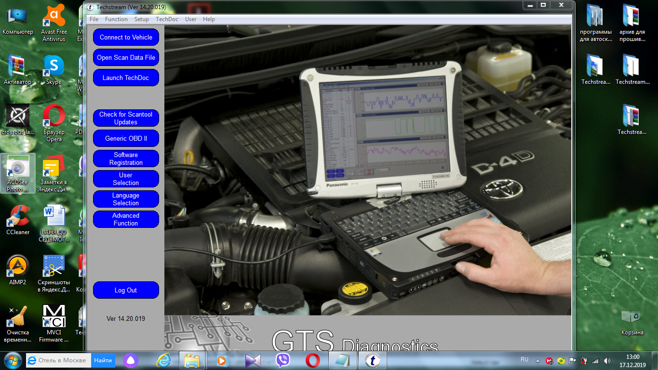
Task: Launch TechDoc from sidebar button
Action: (x=126, y=78)
